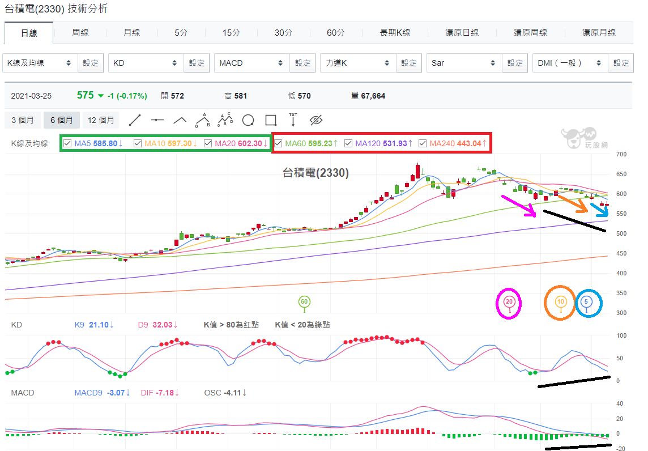
Task: Click the green 60 MA marker pin
Action: (304, 302)
